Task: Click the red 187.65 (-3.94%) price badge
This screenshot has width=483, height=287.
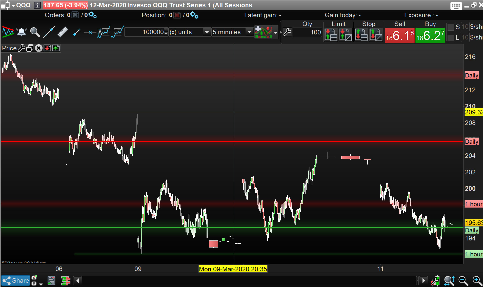Action: [66, 5]
